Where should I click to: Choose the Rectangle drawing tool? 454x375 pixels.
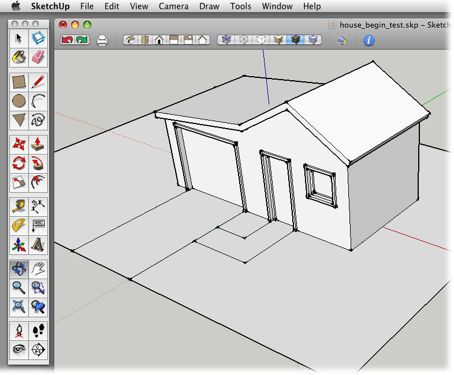19,82
